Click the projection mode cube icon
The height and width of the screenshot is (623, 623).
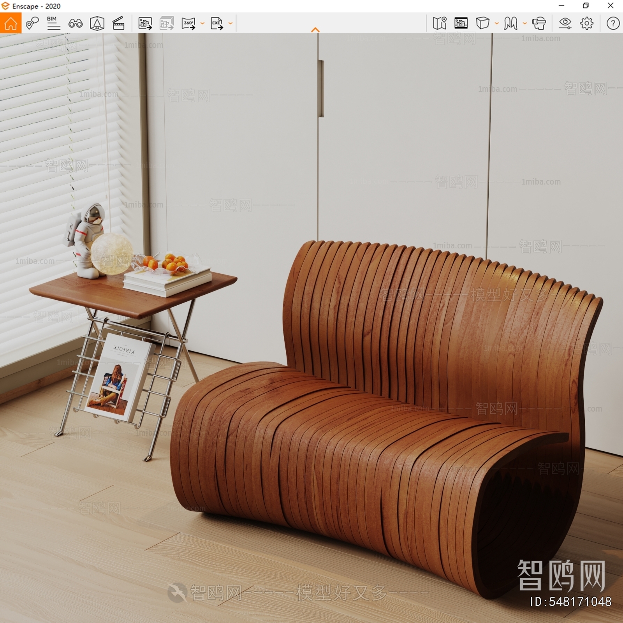pyautogui.click(x=482, y=23)
